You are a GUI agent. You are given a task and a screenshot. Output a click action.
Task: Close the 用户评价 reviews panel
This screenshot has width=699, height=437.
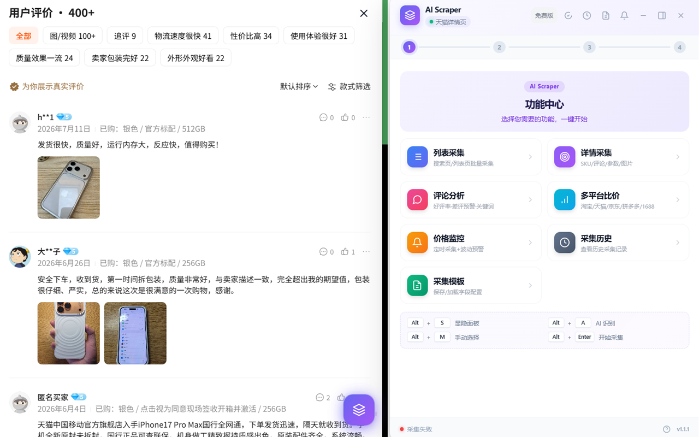(364, 13)
